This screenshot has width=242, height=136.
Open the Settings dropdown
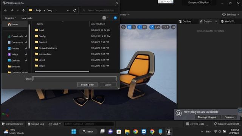coord(230,15)
